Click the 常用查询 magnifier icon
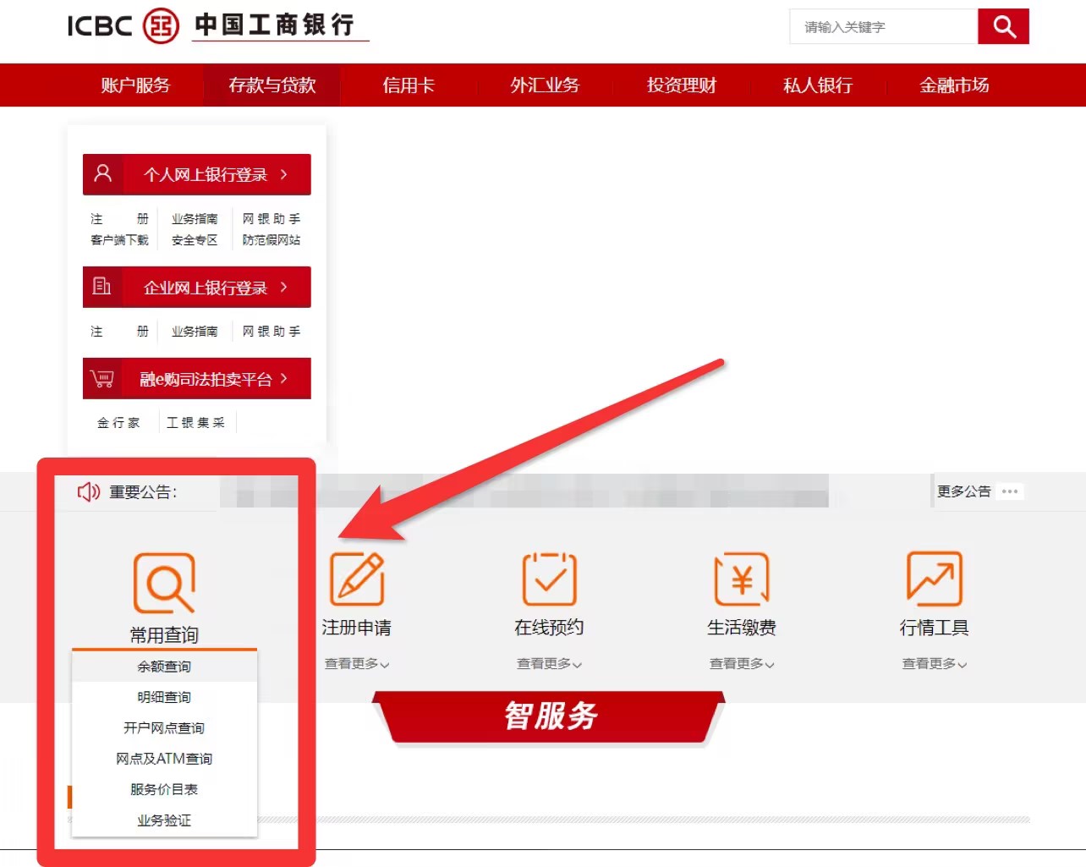Image resolution: width=1086 pixels, height=867 pixels. pos(164,583)
